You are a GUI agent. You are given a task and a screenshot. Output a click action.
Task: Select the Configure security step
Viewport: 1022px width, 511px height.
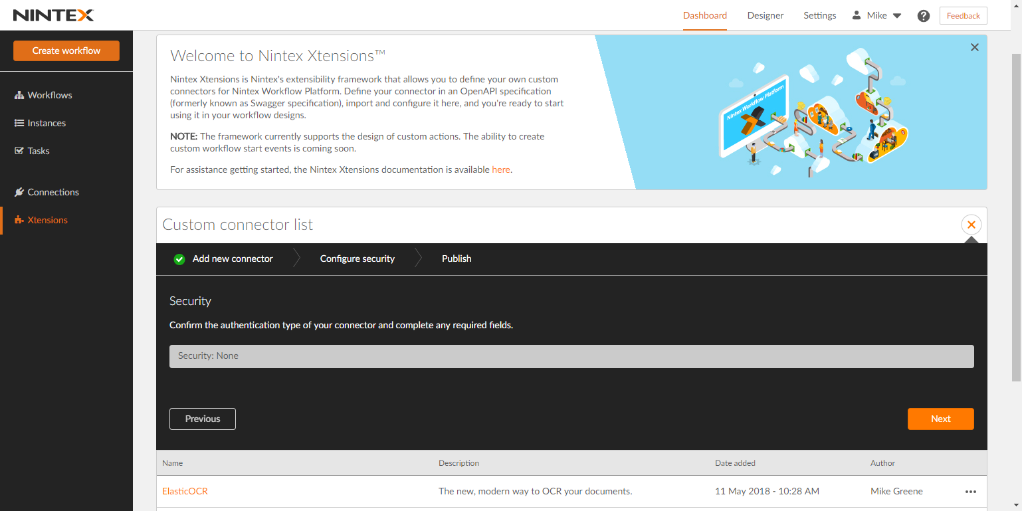coord(358,258)
